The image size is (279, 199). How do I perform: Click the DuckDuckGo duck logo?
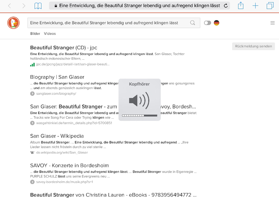(13, 23)
